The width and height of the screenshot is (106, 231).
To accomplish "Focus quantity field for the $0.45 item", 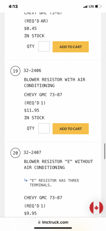I will (44, 46).
